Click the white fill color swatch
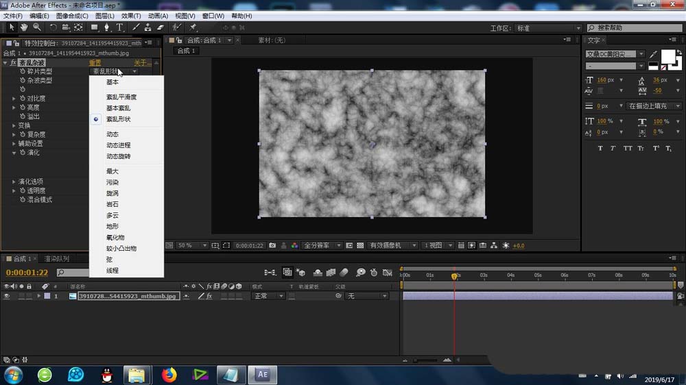 (668, 56)
